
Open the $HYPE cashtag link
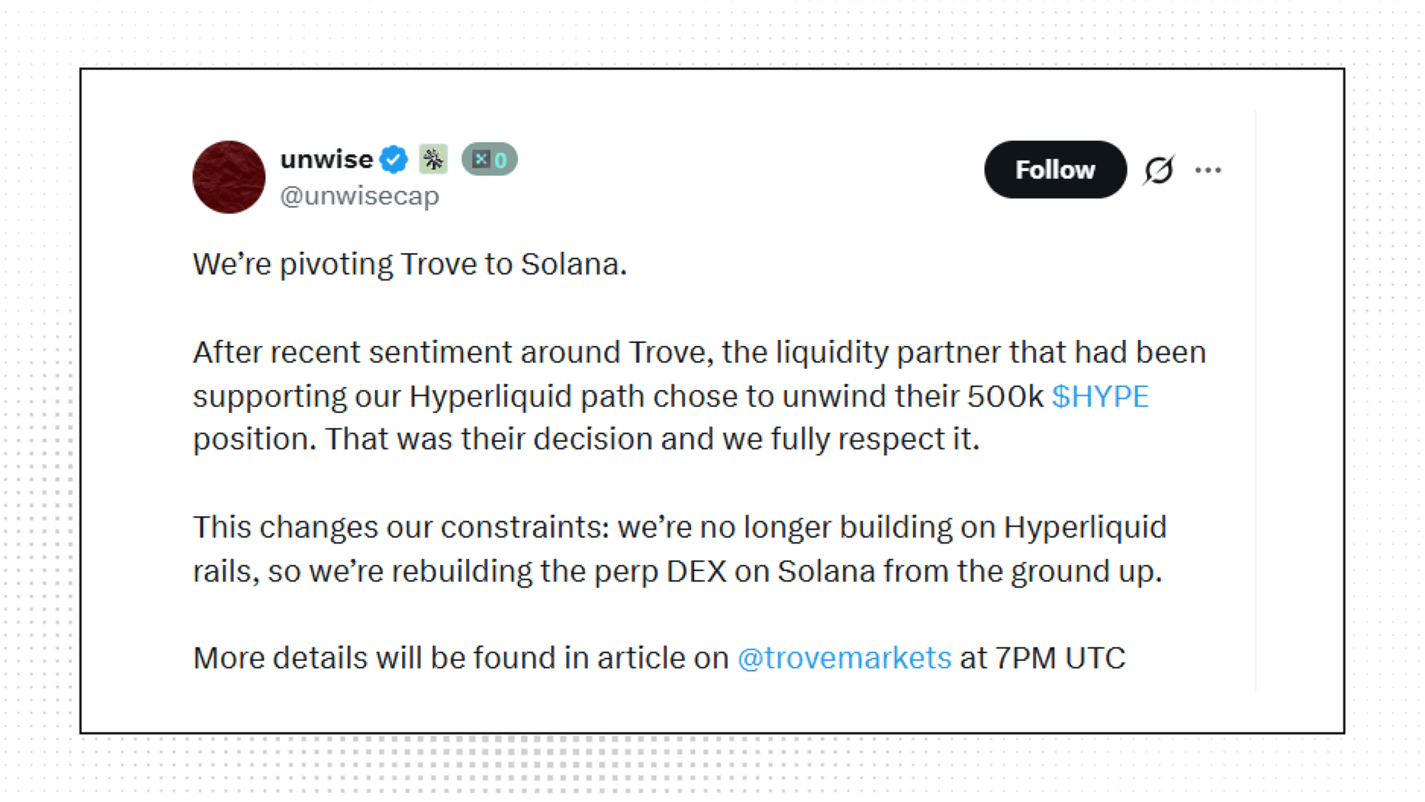[x=1101, y=397]
